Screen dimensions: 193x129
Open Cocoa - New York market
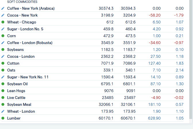pyautogui.click(x=22, y=15)
